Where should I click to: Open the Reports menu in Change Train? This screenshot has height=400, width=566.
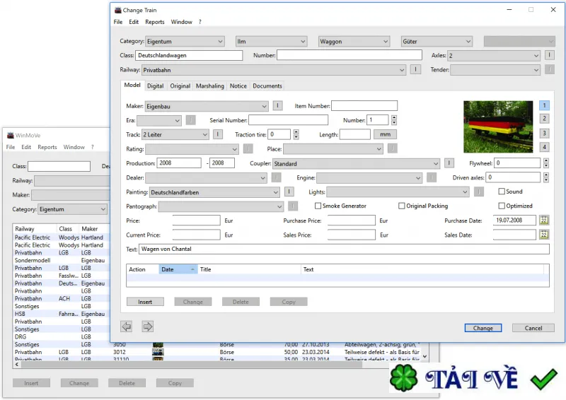click(155, 22)
